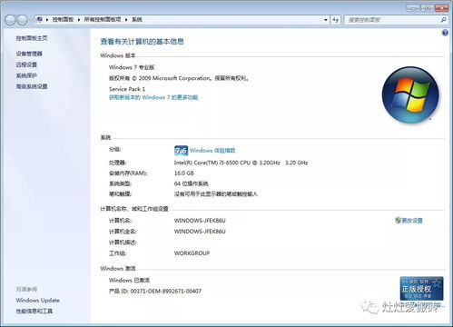Click the 更改设置 link

pos(412,221)
